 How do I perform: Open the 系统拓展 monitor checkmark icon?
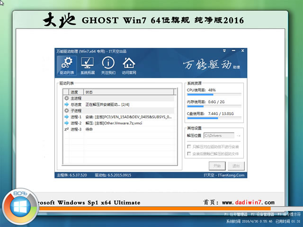point(88,66)
